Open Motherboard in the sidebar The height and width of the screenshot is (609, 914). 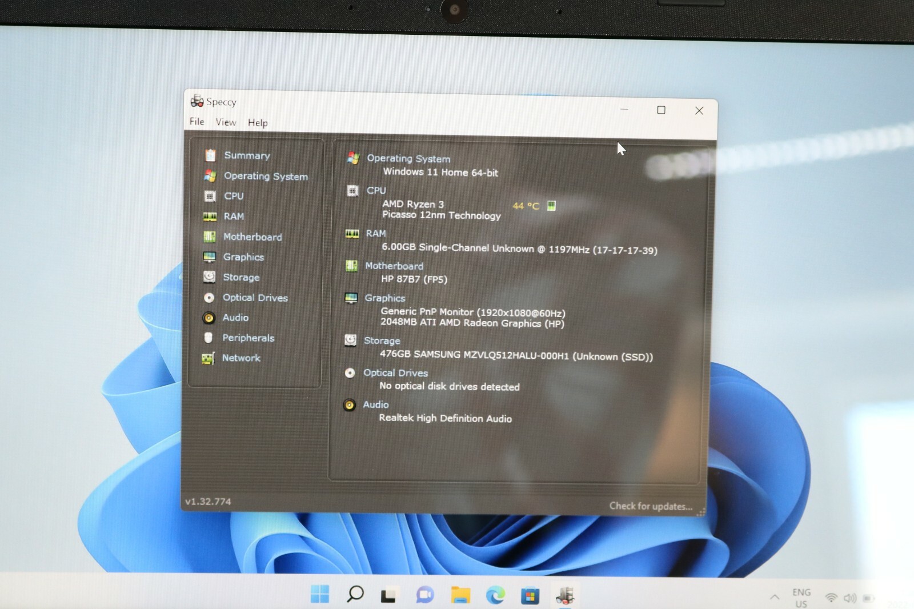252,237
